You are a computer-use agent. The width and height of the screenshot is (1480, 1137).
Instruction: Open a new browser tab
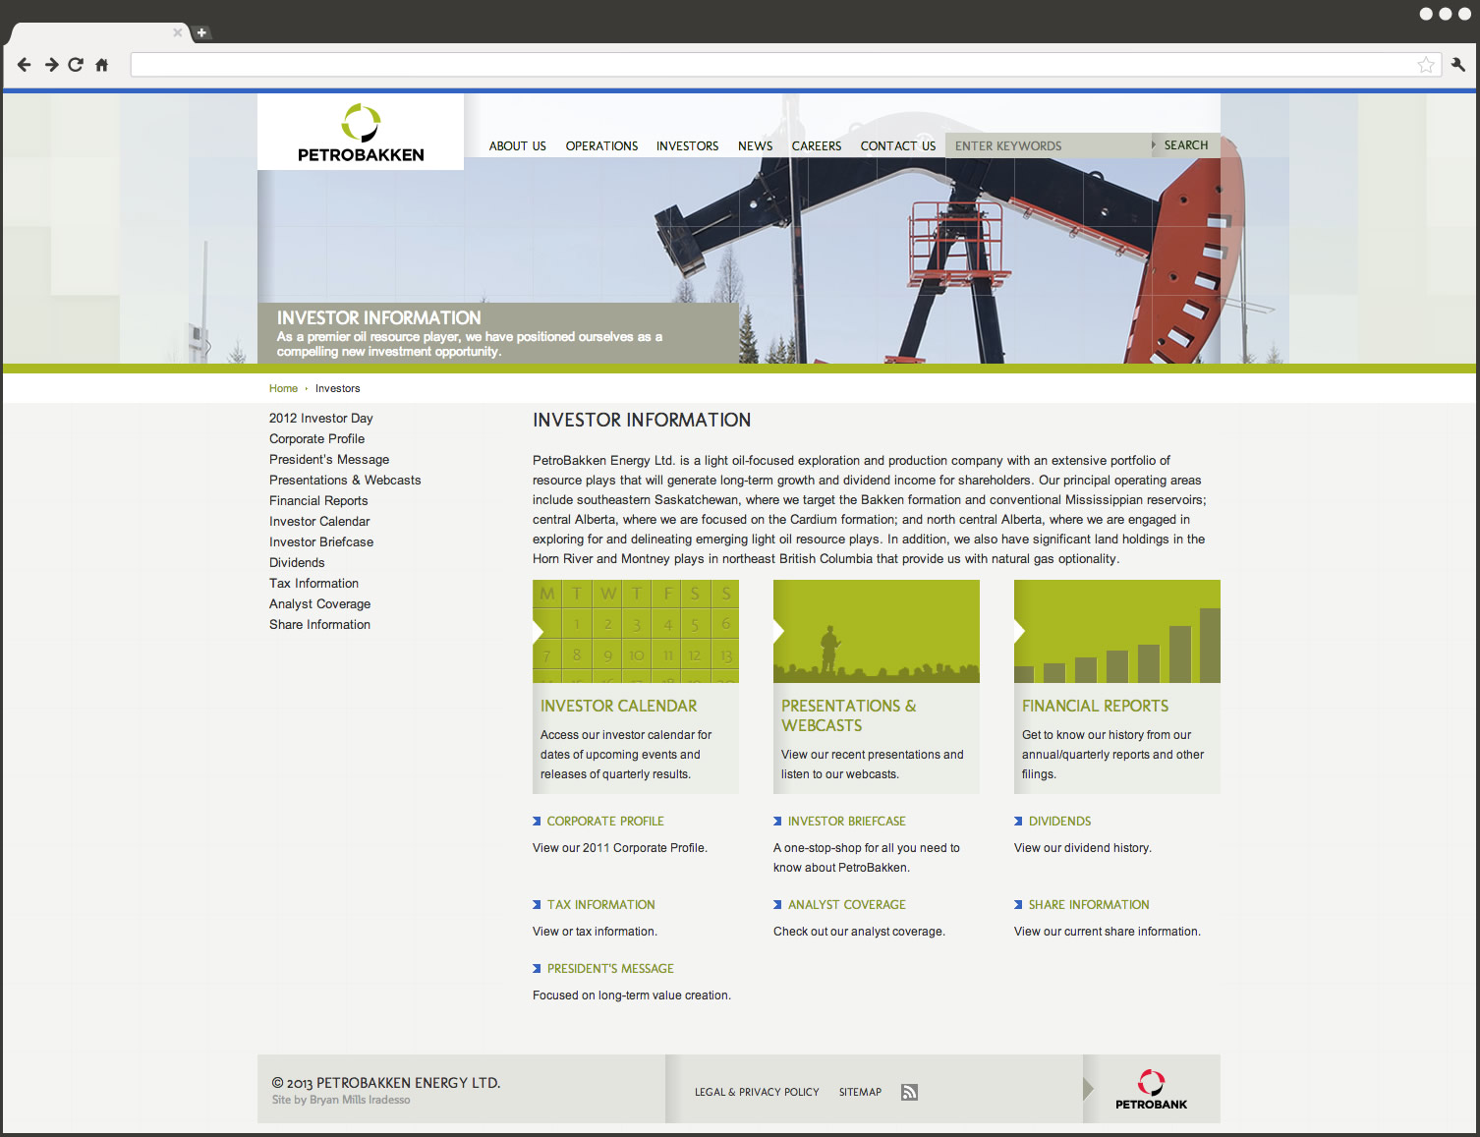click(201, 32)
